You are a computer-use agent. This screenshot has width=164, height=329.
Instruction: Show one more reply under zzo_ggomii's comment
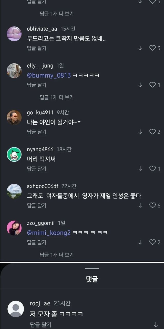click(x=57, y=255)
